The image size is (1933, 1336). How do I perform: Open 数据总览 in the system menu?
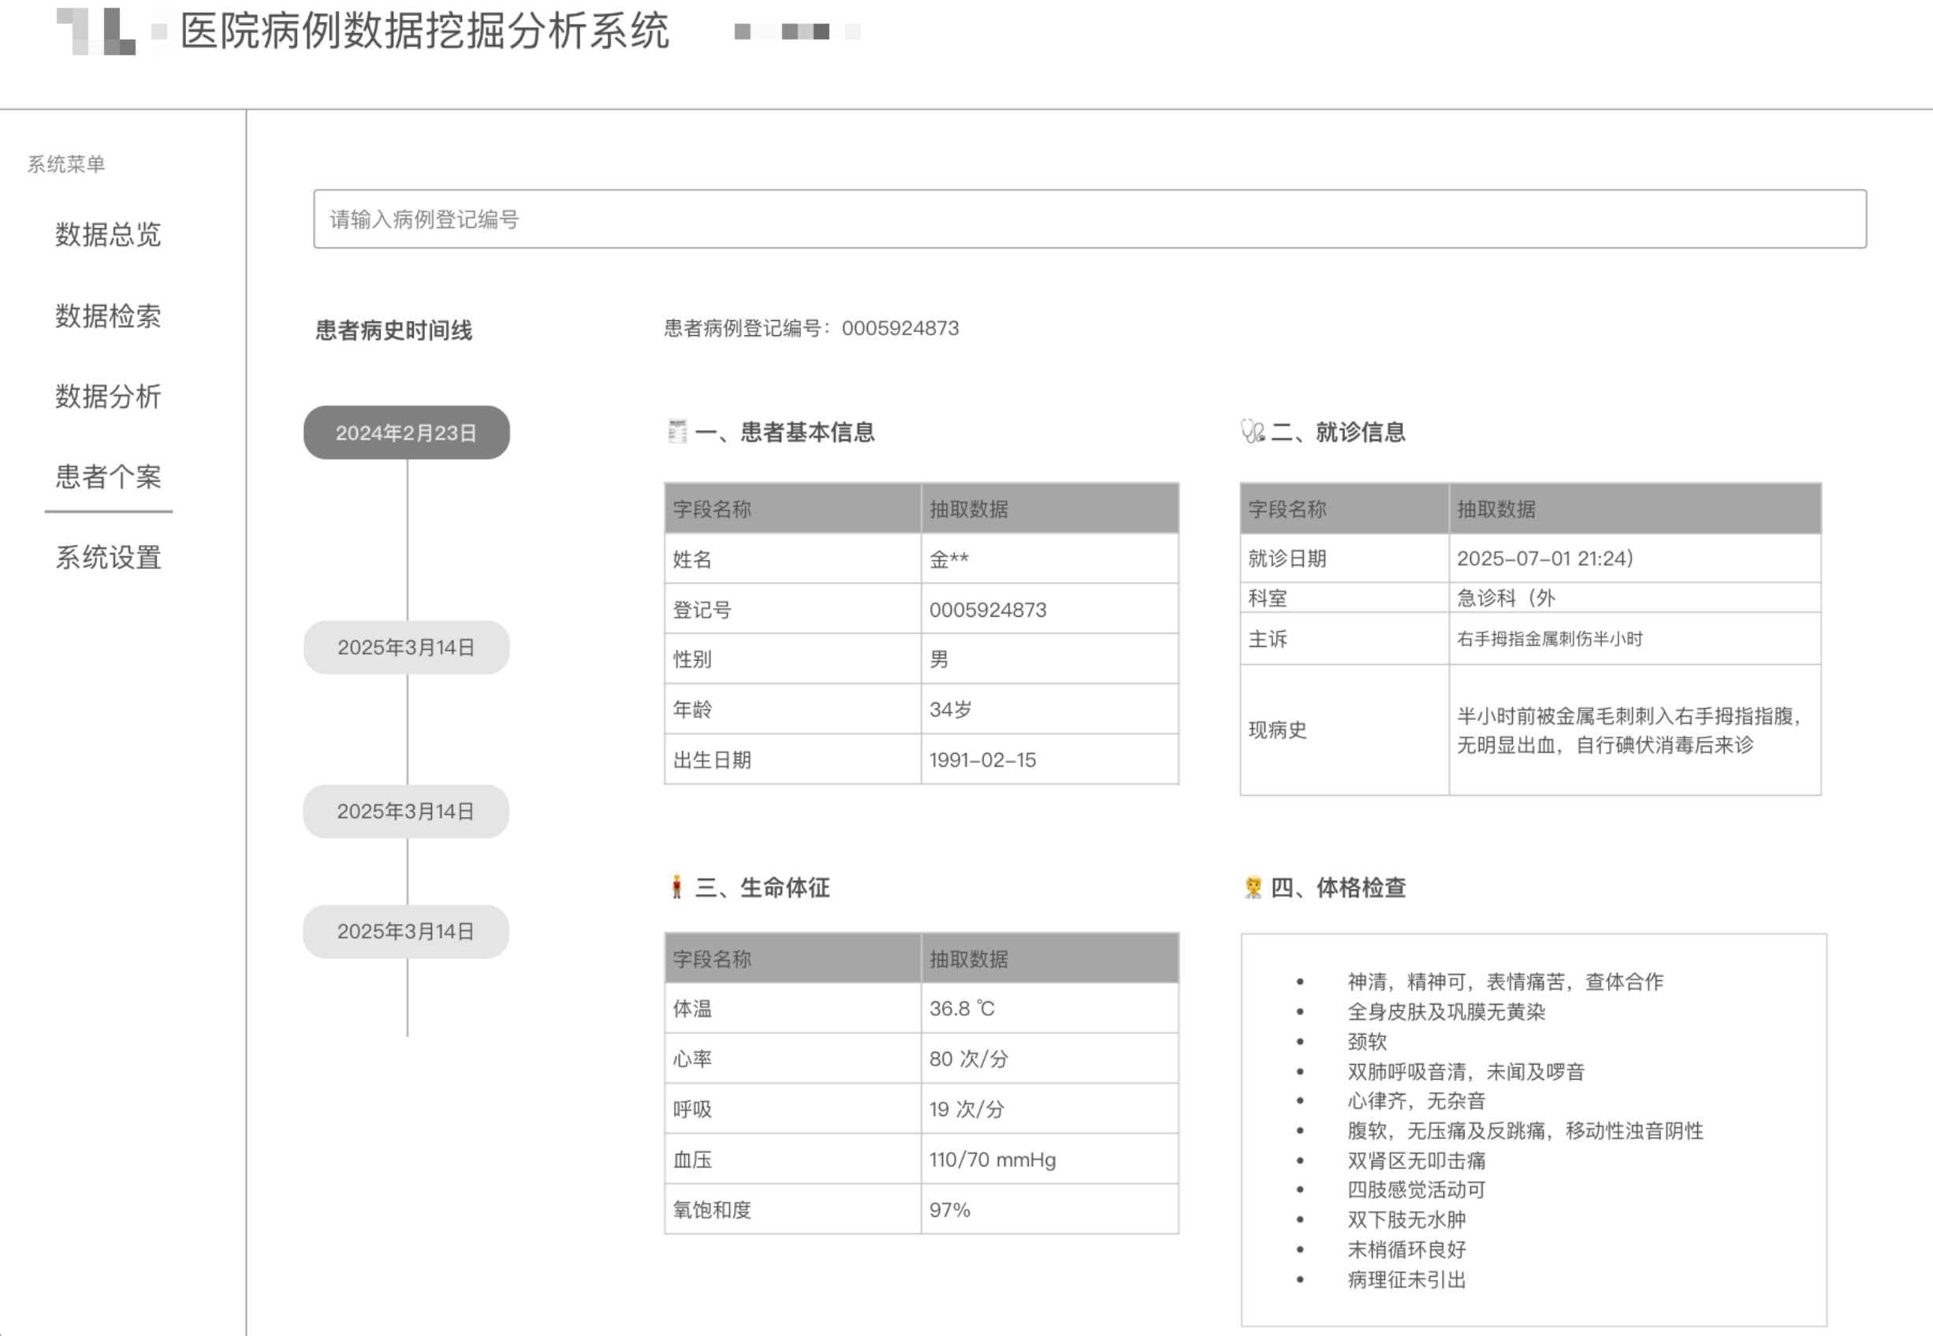coord(108,234)
